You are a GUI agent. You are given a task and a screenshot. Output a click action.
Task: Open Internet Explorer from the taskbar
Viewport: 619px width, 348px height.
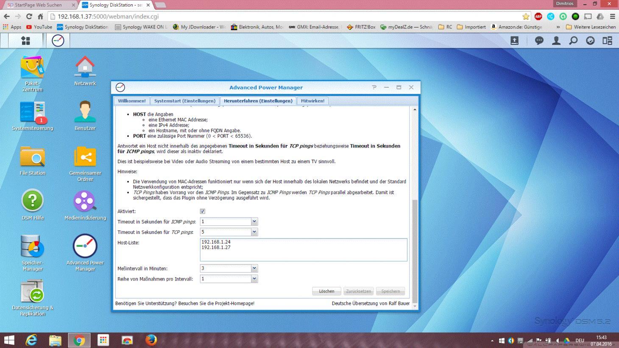[x=31, y=340]
